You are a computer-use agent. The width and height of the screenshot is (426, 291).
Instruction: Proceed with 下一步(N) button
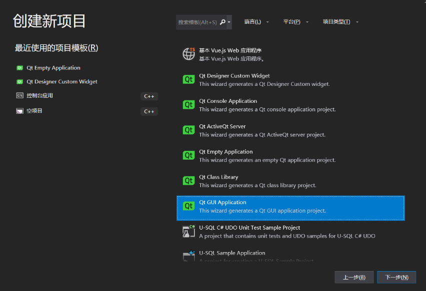click(x=396, y=277)
